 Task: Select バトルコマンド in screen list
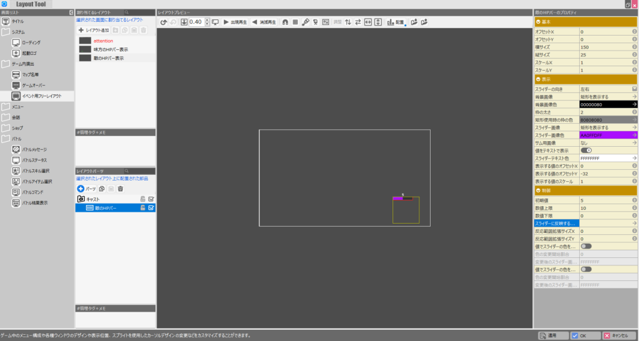[x=32, y=192]
